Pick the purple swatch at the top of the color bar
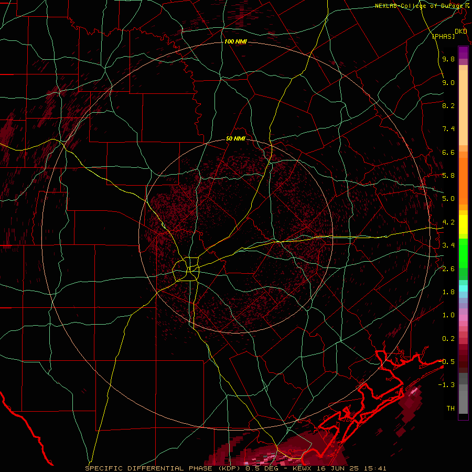This screenshot has height=472, width=472. [463, 52]
